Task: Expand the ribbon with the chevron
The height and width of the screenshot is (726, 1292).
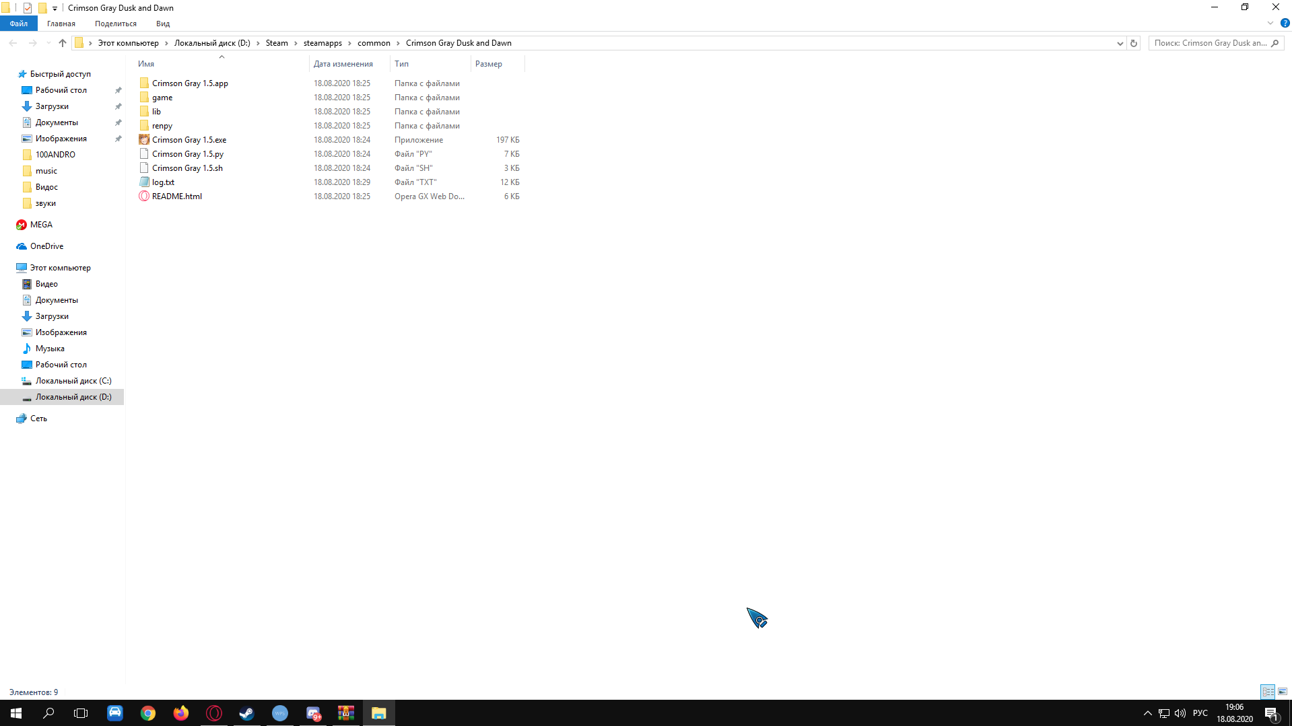Action: 1270,23
